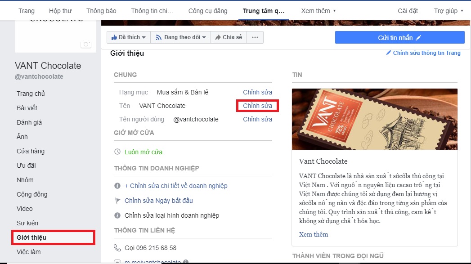Image resolution: width=471 pixels, height=264 pixels.
Task: Click the clock icon beside Luôn mở cửa
Action: click(x=117, y=152)
